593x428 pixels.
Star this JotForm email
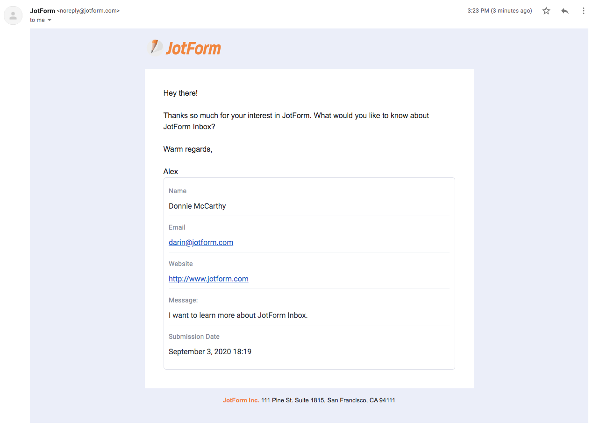pos(546,11)
